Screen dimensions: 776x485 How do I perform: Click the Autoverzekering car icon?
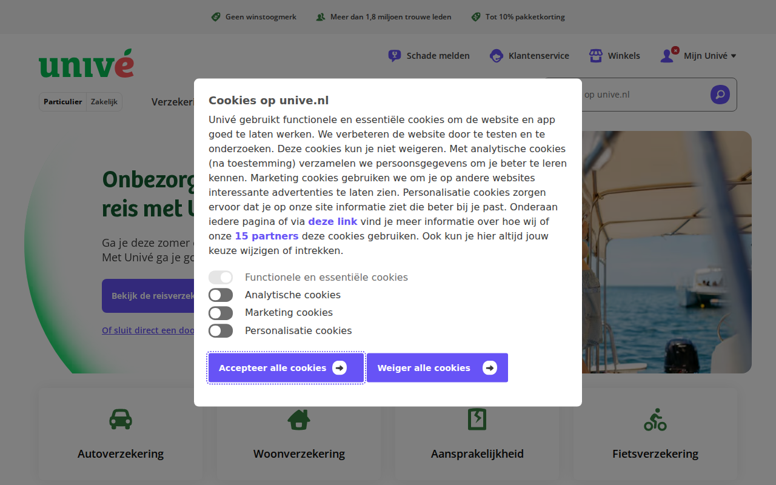tap(121, 419)
